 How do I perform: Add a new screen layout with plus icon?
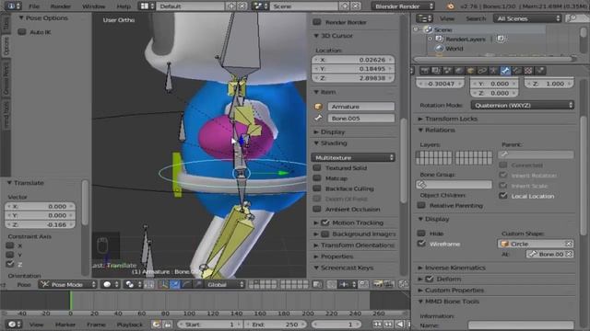231,6
